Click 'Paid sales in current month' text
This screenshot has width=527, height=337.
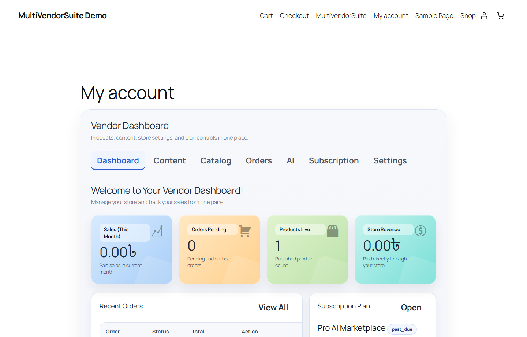(120, 269)
